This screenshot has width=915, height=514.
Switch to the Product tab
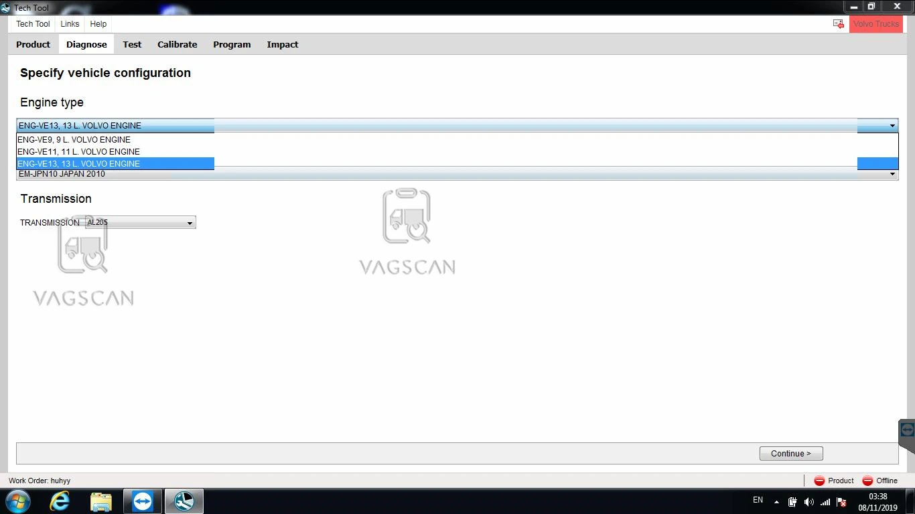coord(33,44)
